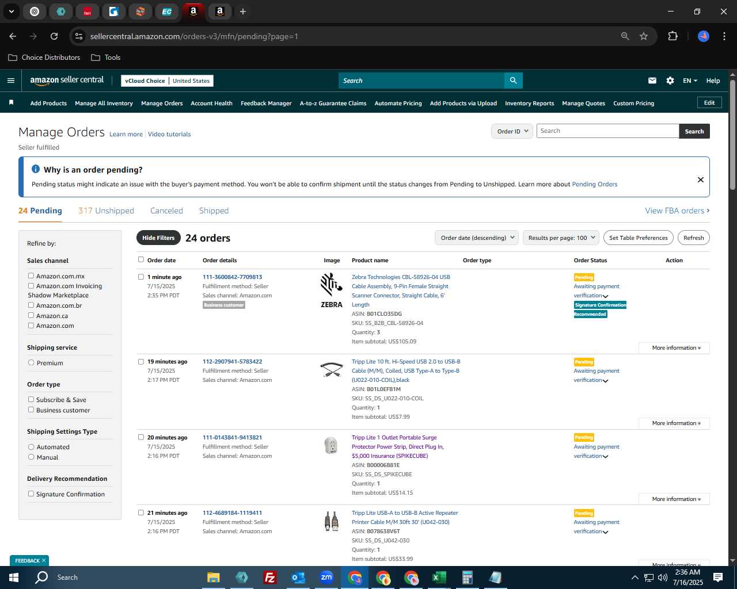Open new browser tab
This screenshot has width=737, height=589.
[x=243, y=12]
